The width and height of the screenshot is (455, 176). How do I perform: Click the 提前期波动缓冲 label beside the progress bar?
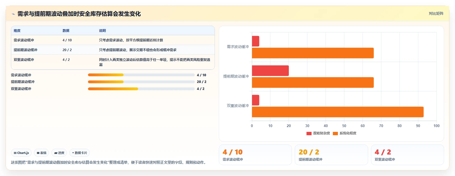click(x=23, y=82)
